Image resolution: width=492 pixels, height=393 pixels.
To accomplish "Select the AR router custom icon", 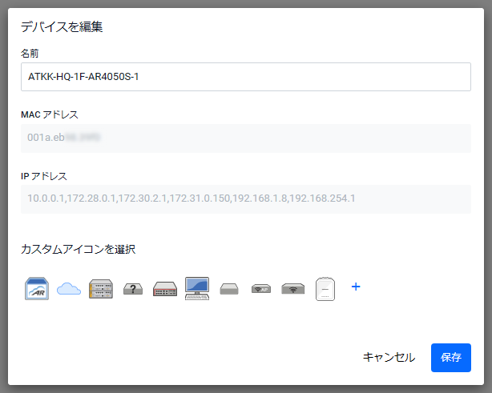I will [x=37, y=288].
